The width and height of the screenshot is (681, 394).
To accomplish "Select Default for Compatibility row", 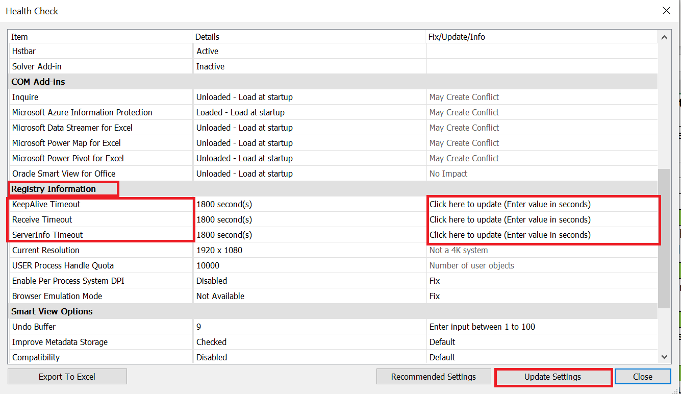I will pyautogui.click(x=442, y=357).
